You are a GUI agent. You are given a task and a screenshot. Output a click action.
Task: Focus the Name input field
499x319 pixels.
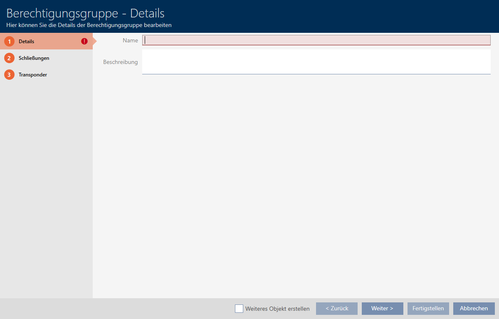click(x=316, y=40)
